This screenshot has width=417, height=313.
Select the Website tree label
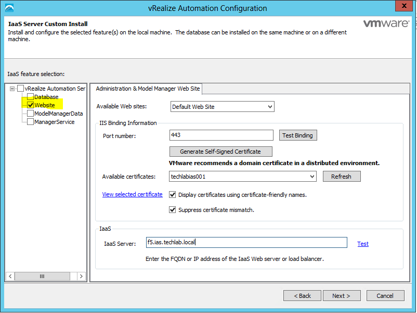[x=45, y=105]
